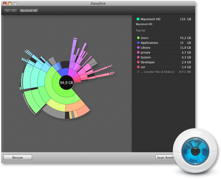The width and height of the screenshot is (221, 179).
Task: Click the 94,9 GB center of the sunburst
Action: tap(66, 82)
